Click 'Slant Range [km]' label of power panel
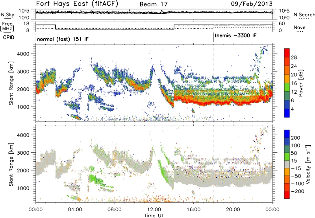Image resolution: width=315 pixels, height=218 pixels. point(11,83)
